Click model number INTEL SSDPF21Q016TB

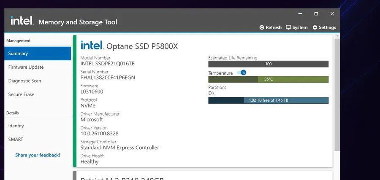click(x=107, y=64)
